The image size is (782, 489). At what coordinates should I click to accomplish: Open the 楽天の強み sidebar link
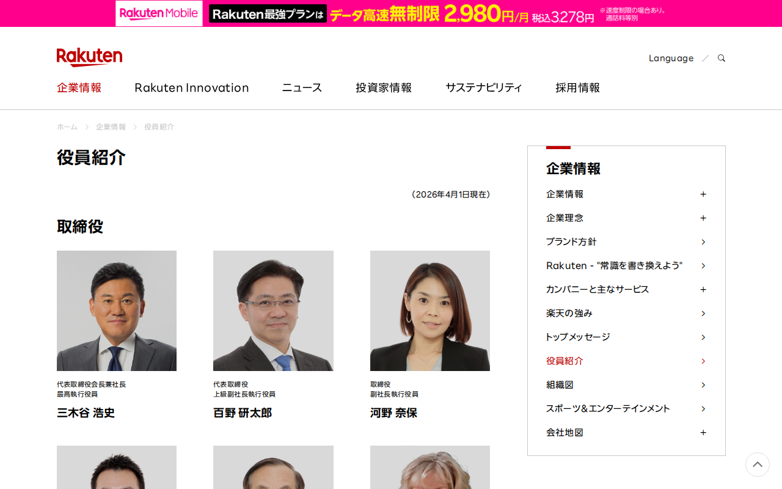pos(569,314)
